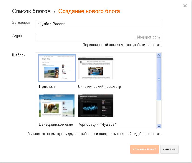
Task: Click the Персональный домен можно добавить позже note
Action: pyautogui.click(x=122, y=45)
